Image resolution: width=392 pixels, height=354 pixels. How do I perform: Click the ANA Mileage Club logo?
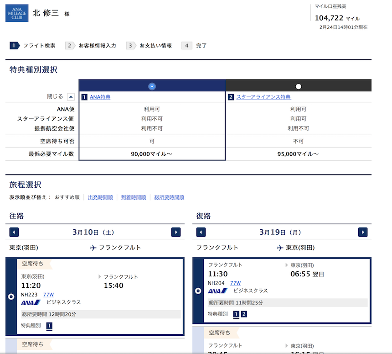click(x=17, y=13)
